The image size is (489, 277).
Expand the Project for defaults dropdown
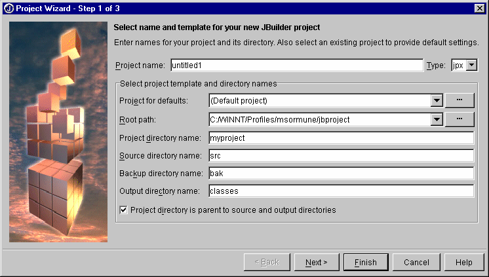click(x=437, y=101)
